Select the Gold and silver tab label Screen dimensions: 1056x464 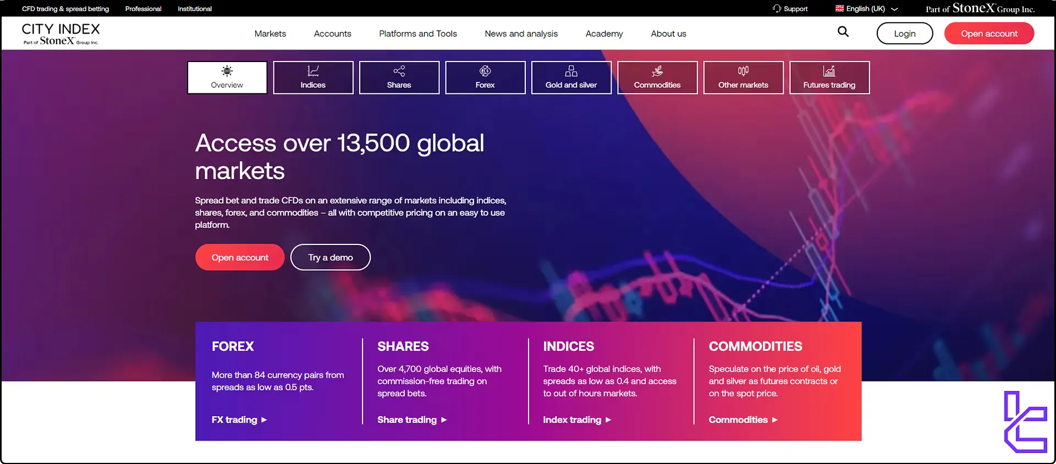(571, 85)
